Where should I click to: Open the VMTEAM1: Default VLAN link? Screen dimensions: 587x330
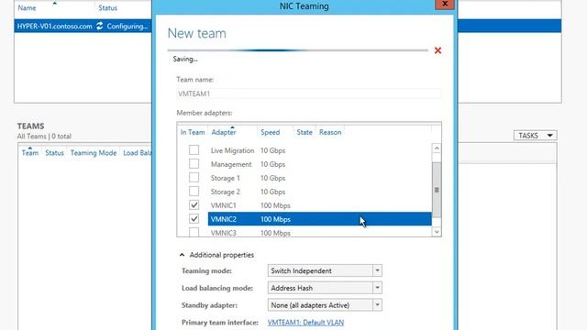(305, 322)
